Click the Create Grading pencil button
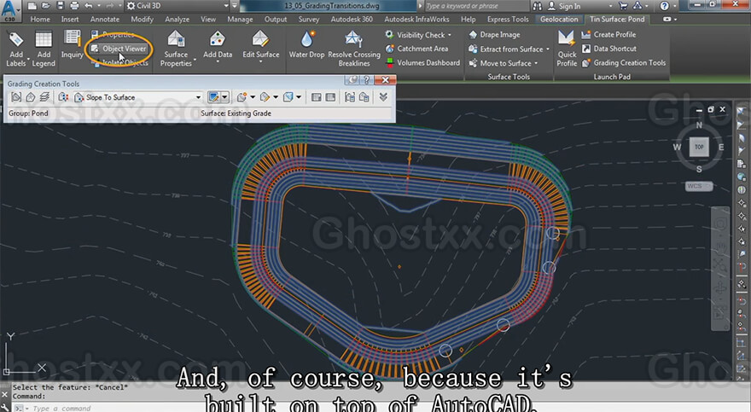751x412 pixels. click(x=213, y=97)
